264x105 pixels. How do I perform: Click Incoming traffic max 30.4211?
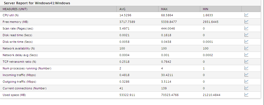[167, 75]
